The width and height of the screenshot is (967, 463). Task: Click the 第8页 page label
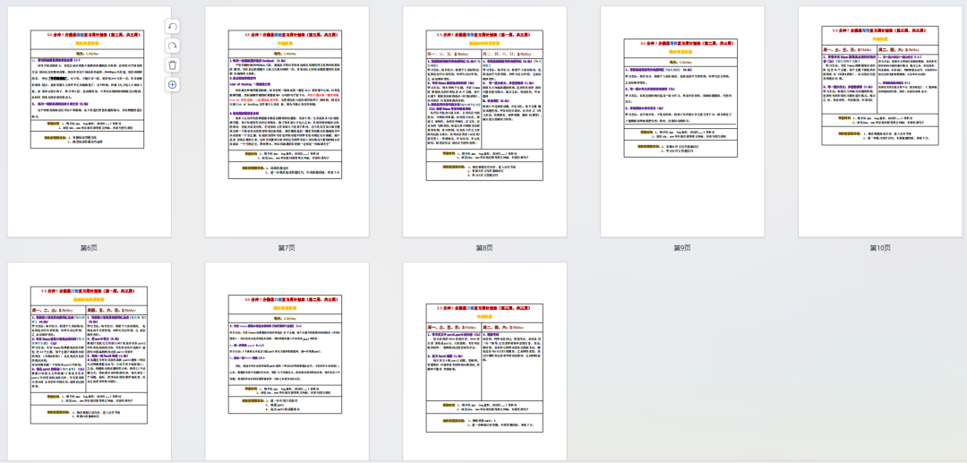click(484, 248)
